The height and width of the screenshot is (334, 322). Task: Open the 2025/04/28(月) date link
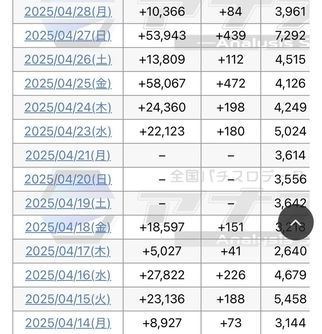point(68,12)
